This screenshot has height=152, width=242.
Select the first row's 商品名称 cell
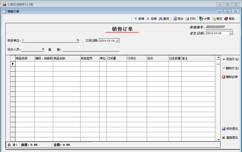click(67, 64)
